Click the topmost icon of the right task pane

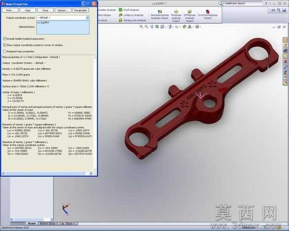(x=286, y=40)
